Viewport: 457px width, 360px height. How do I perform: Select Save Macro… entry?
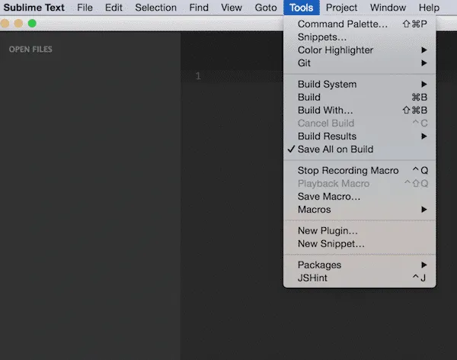coord(329,196)
